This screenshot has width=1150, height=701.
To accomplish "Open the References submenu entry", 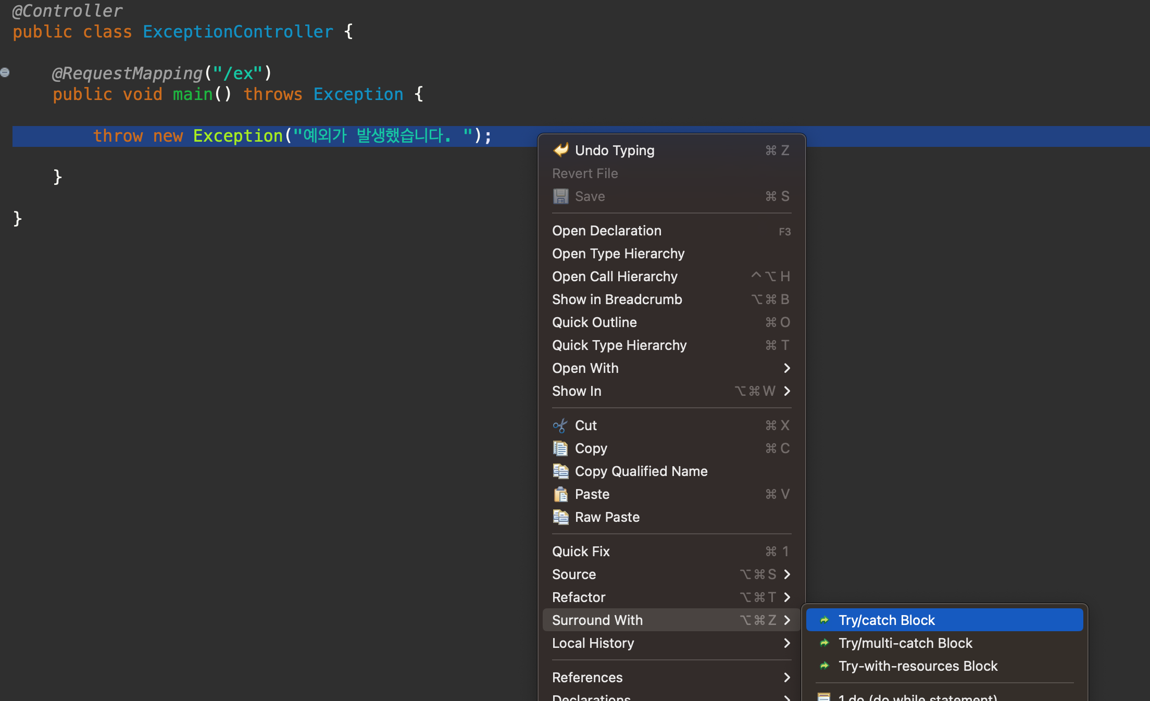I will 587,678.
